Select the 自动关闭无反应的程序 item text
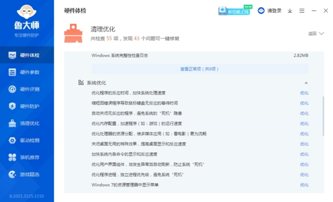 (137, 113)
